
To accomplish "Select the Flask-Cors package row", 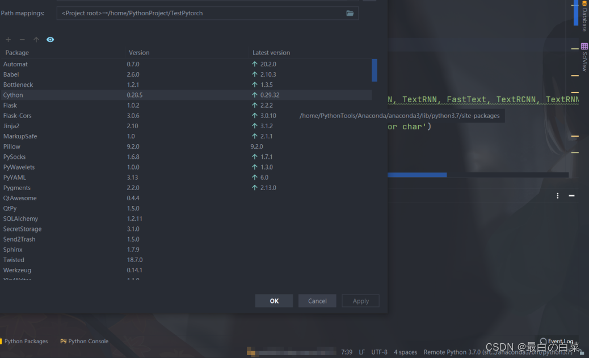I will [186, 116].
